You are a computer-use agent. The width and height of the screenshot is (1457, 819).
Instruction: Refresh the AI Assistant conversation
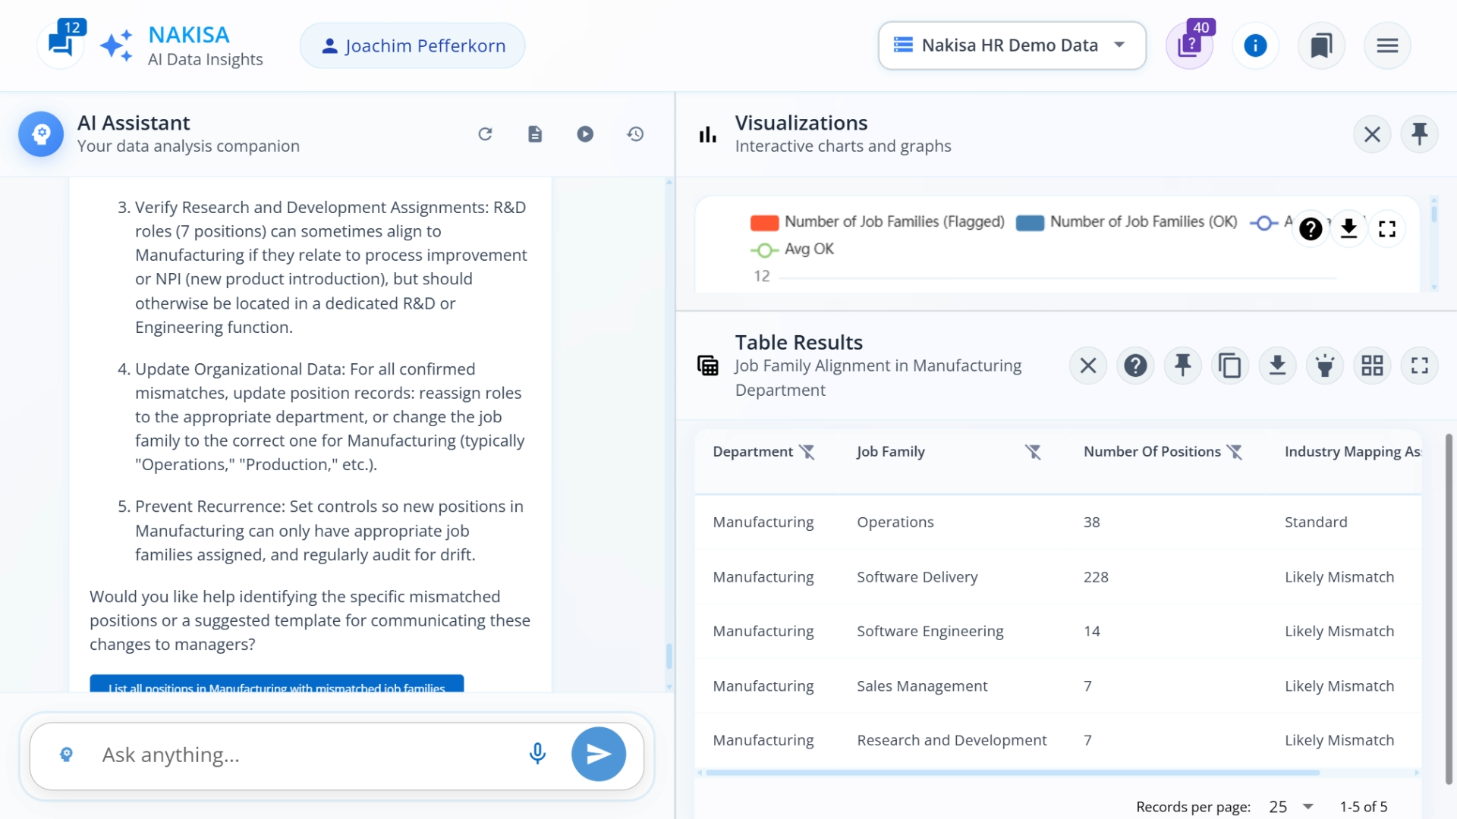[486, 133]
